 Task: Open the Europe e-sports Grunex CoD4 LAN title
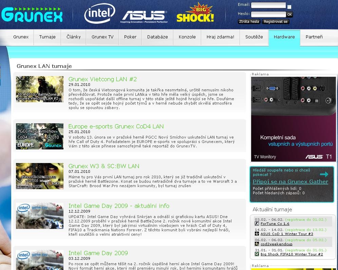tap(116, 126)
